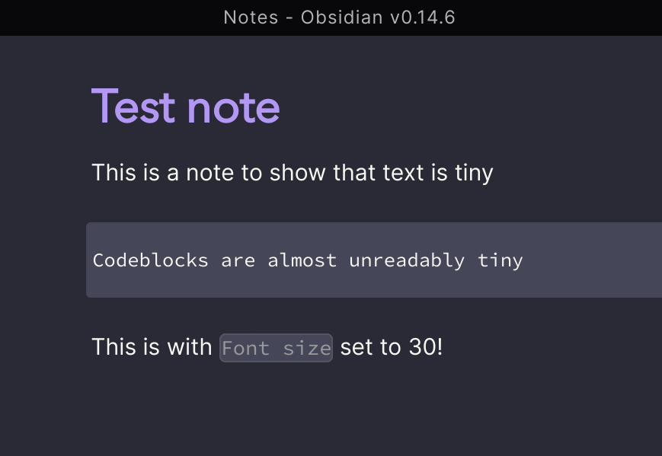The image size is (662, 456).
Task: Click the sentence ending with set to 30
Action: tap(267, 347)
